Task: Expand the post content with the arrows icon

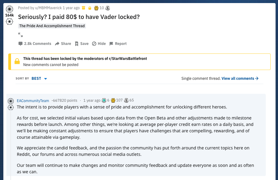Action: click(x=20, y=35)
